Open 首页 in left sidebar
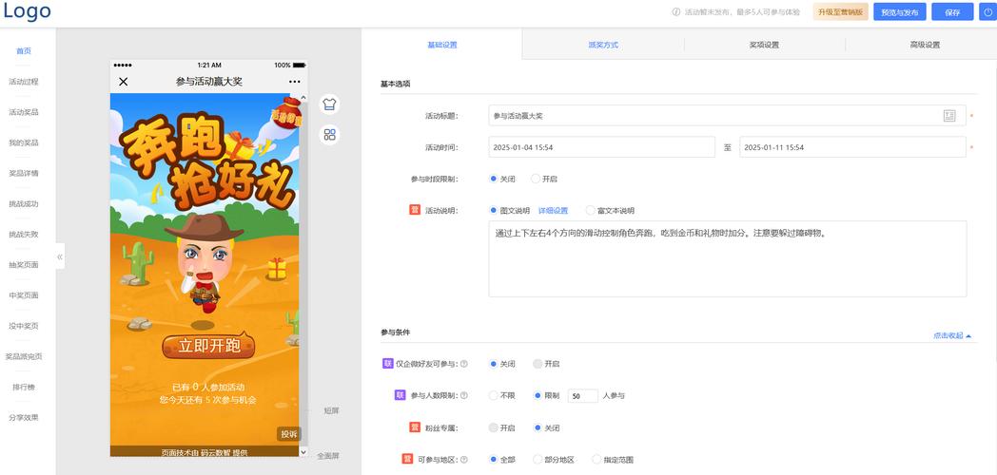 point(24,50)
